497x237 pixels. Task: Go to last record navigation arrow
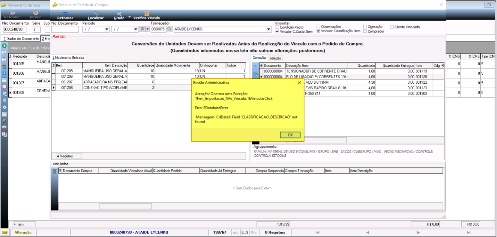[469, 232]
